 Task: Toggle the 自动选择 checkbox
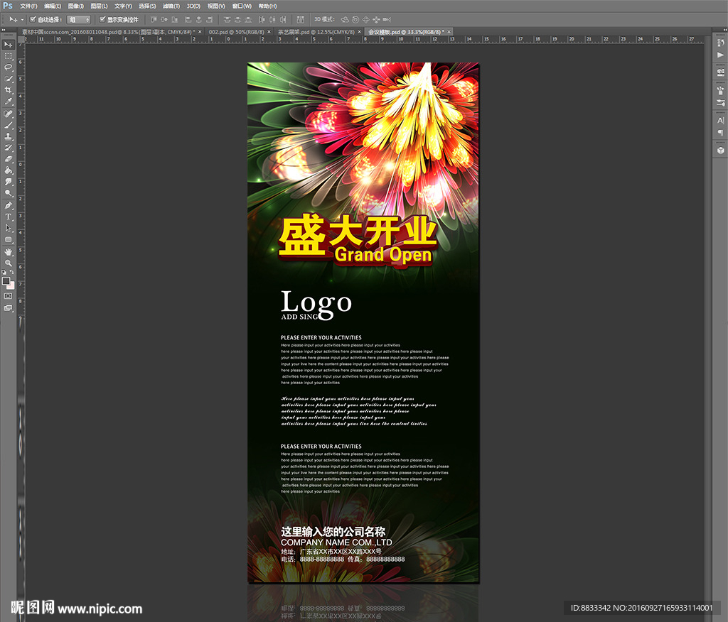pyautogui.click(x=33, y=19)
